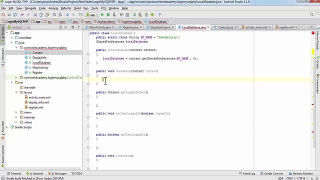Image resolution: width=320 pixels, height=180 pixels.
Task: Toggle Build Variants side panel
Action: click(x=2, y=156)
